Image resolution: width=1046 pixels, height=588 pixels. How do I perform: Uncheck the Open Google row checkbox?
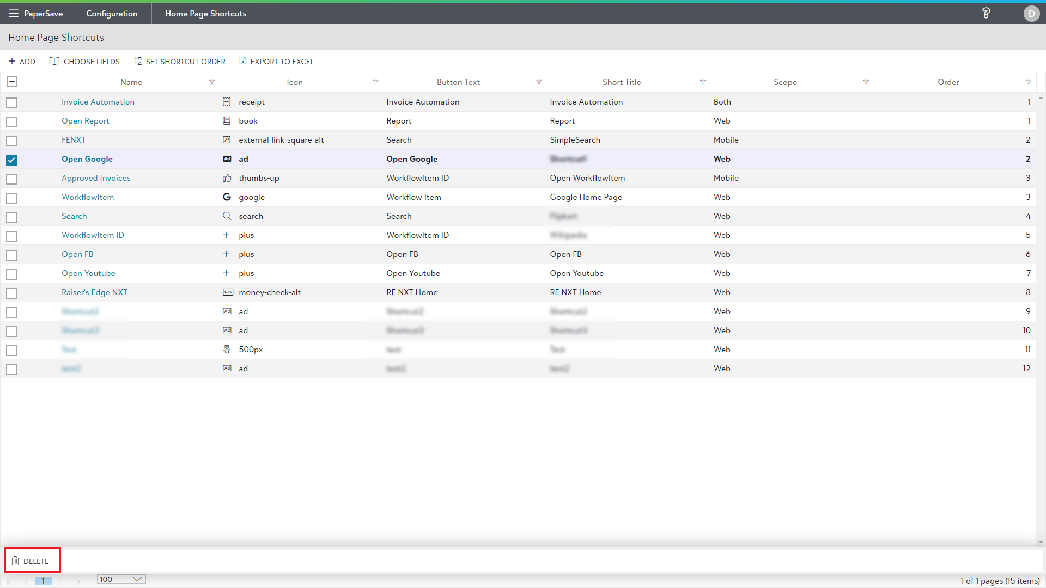11,160
